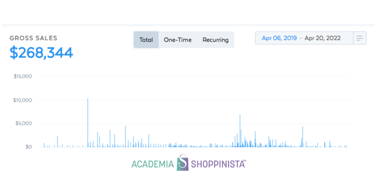Click the $5,000 axis label

click(24, 123)
